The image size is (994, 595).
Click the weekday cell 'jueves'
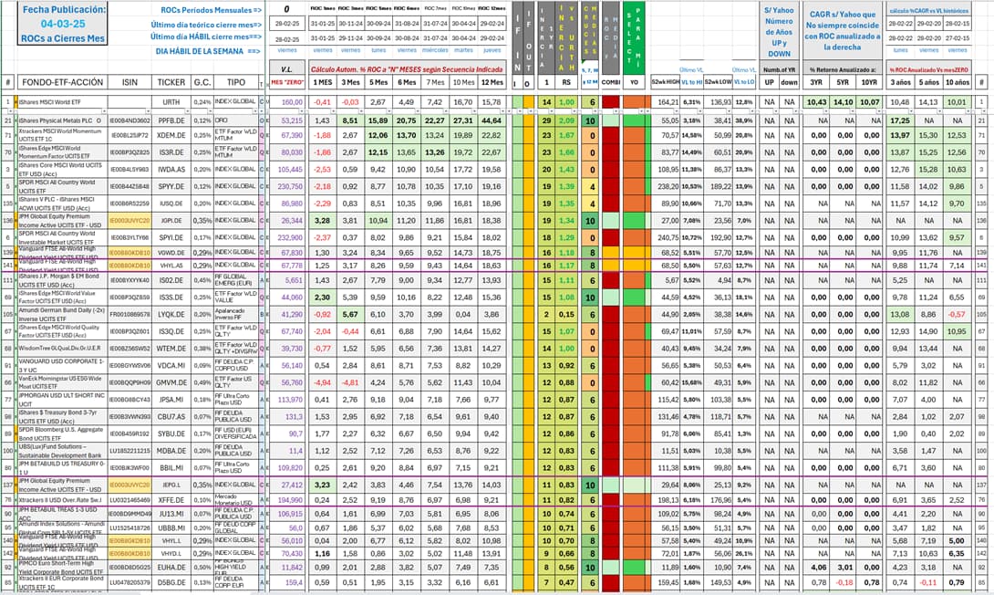pos(492,50)
